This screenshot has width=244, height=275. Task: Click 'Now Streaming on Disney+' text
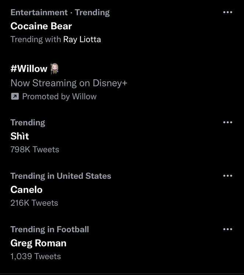click(x=69, y=83)
